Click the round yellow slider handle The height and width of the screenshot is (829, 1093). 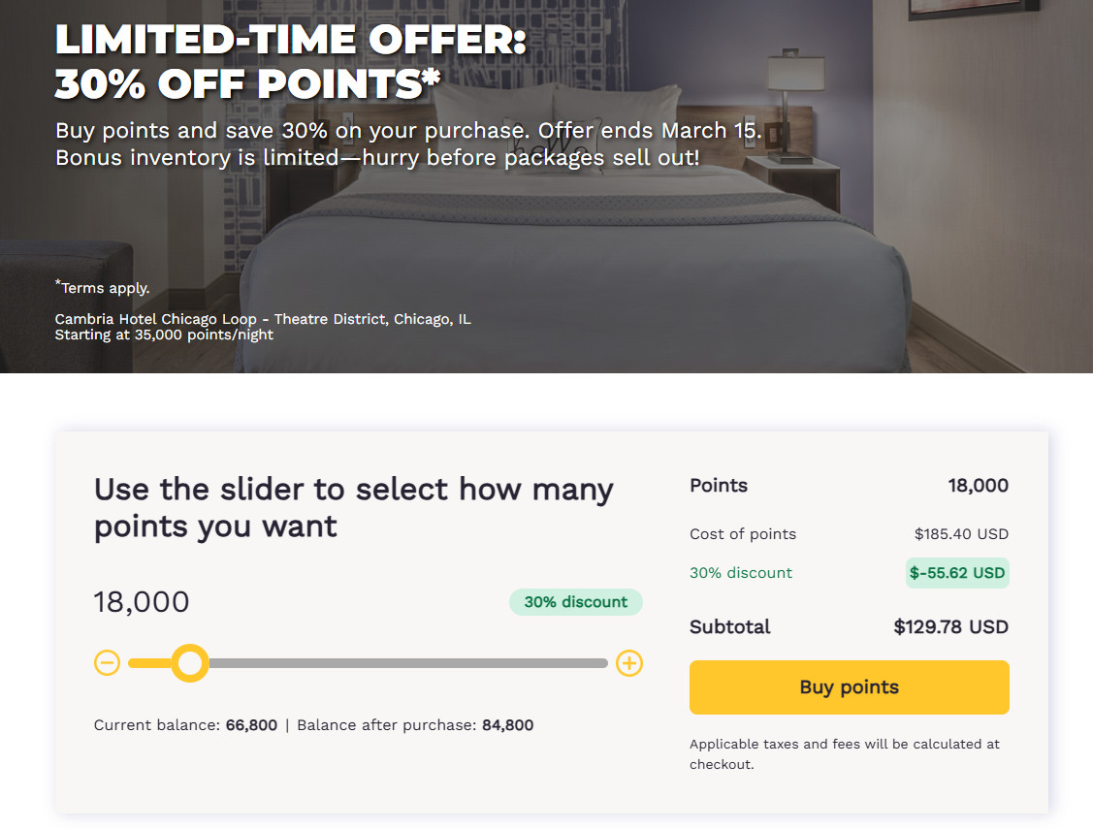(190, 663)
